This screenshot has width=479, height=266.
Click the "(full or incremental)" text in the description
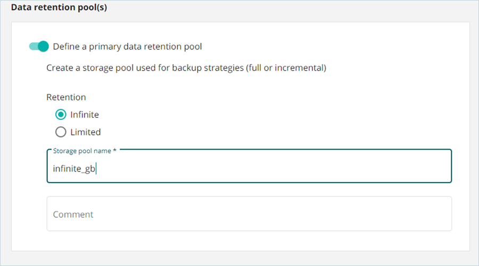click(x=286, y=68)
